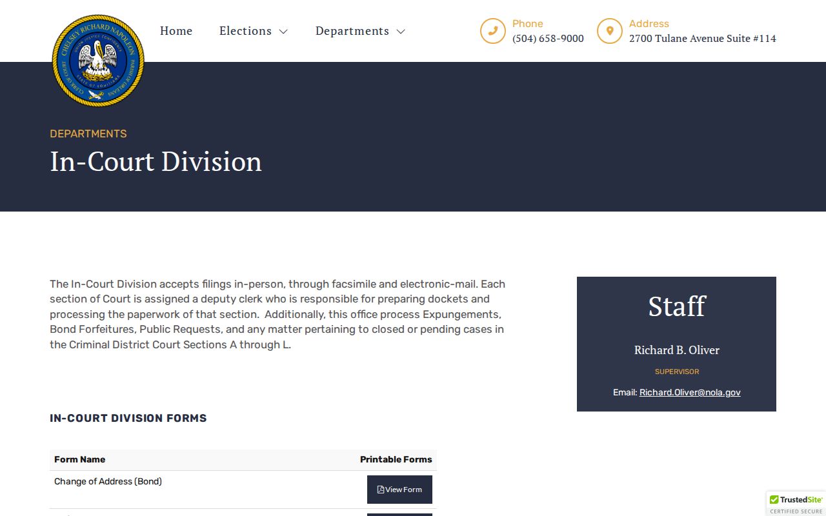The width and height of the screenshot is (826, 516).
Task: Click the Form Name column header
Action: pos(79,459)
